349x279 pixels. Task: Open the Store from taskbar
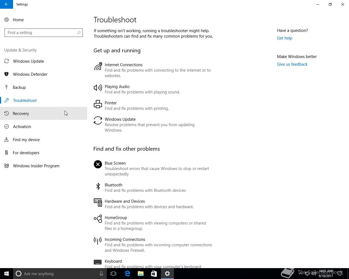[x=154, y=274]
